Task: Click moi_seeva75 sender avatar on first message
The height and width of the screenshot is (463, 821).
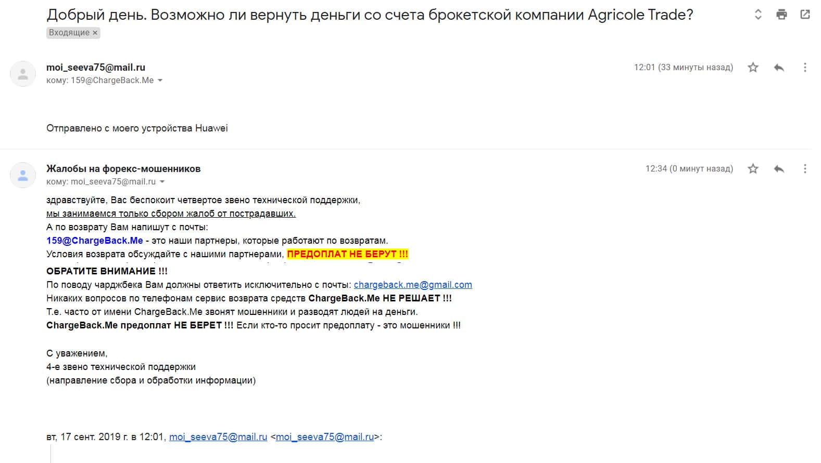Action: 23,74
